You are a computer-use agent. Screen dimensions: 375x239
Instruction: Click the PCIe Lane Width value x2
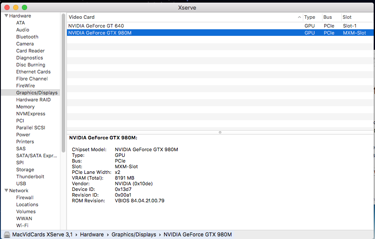(117, 172)
